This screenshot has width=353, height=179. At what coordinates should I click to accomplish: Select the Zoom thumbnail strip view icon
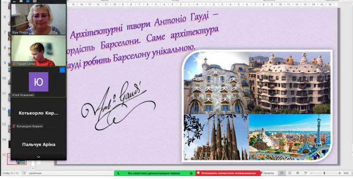pos(28,1)
